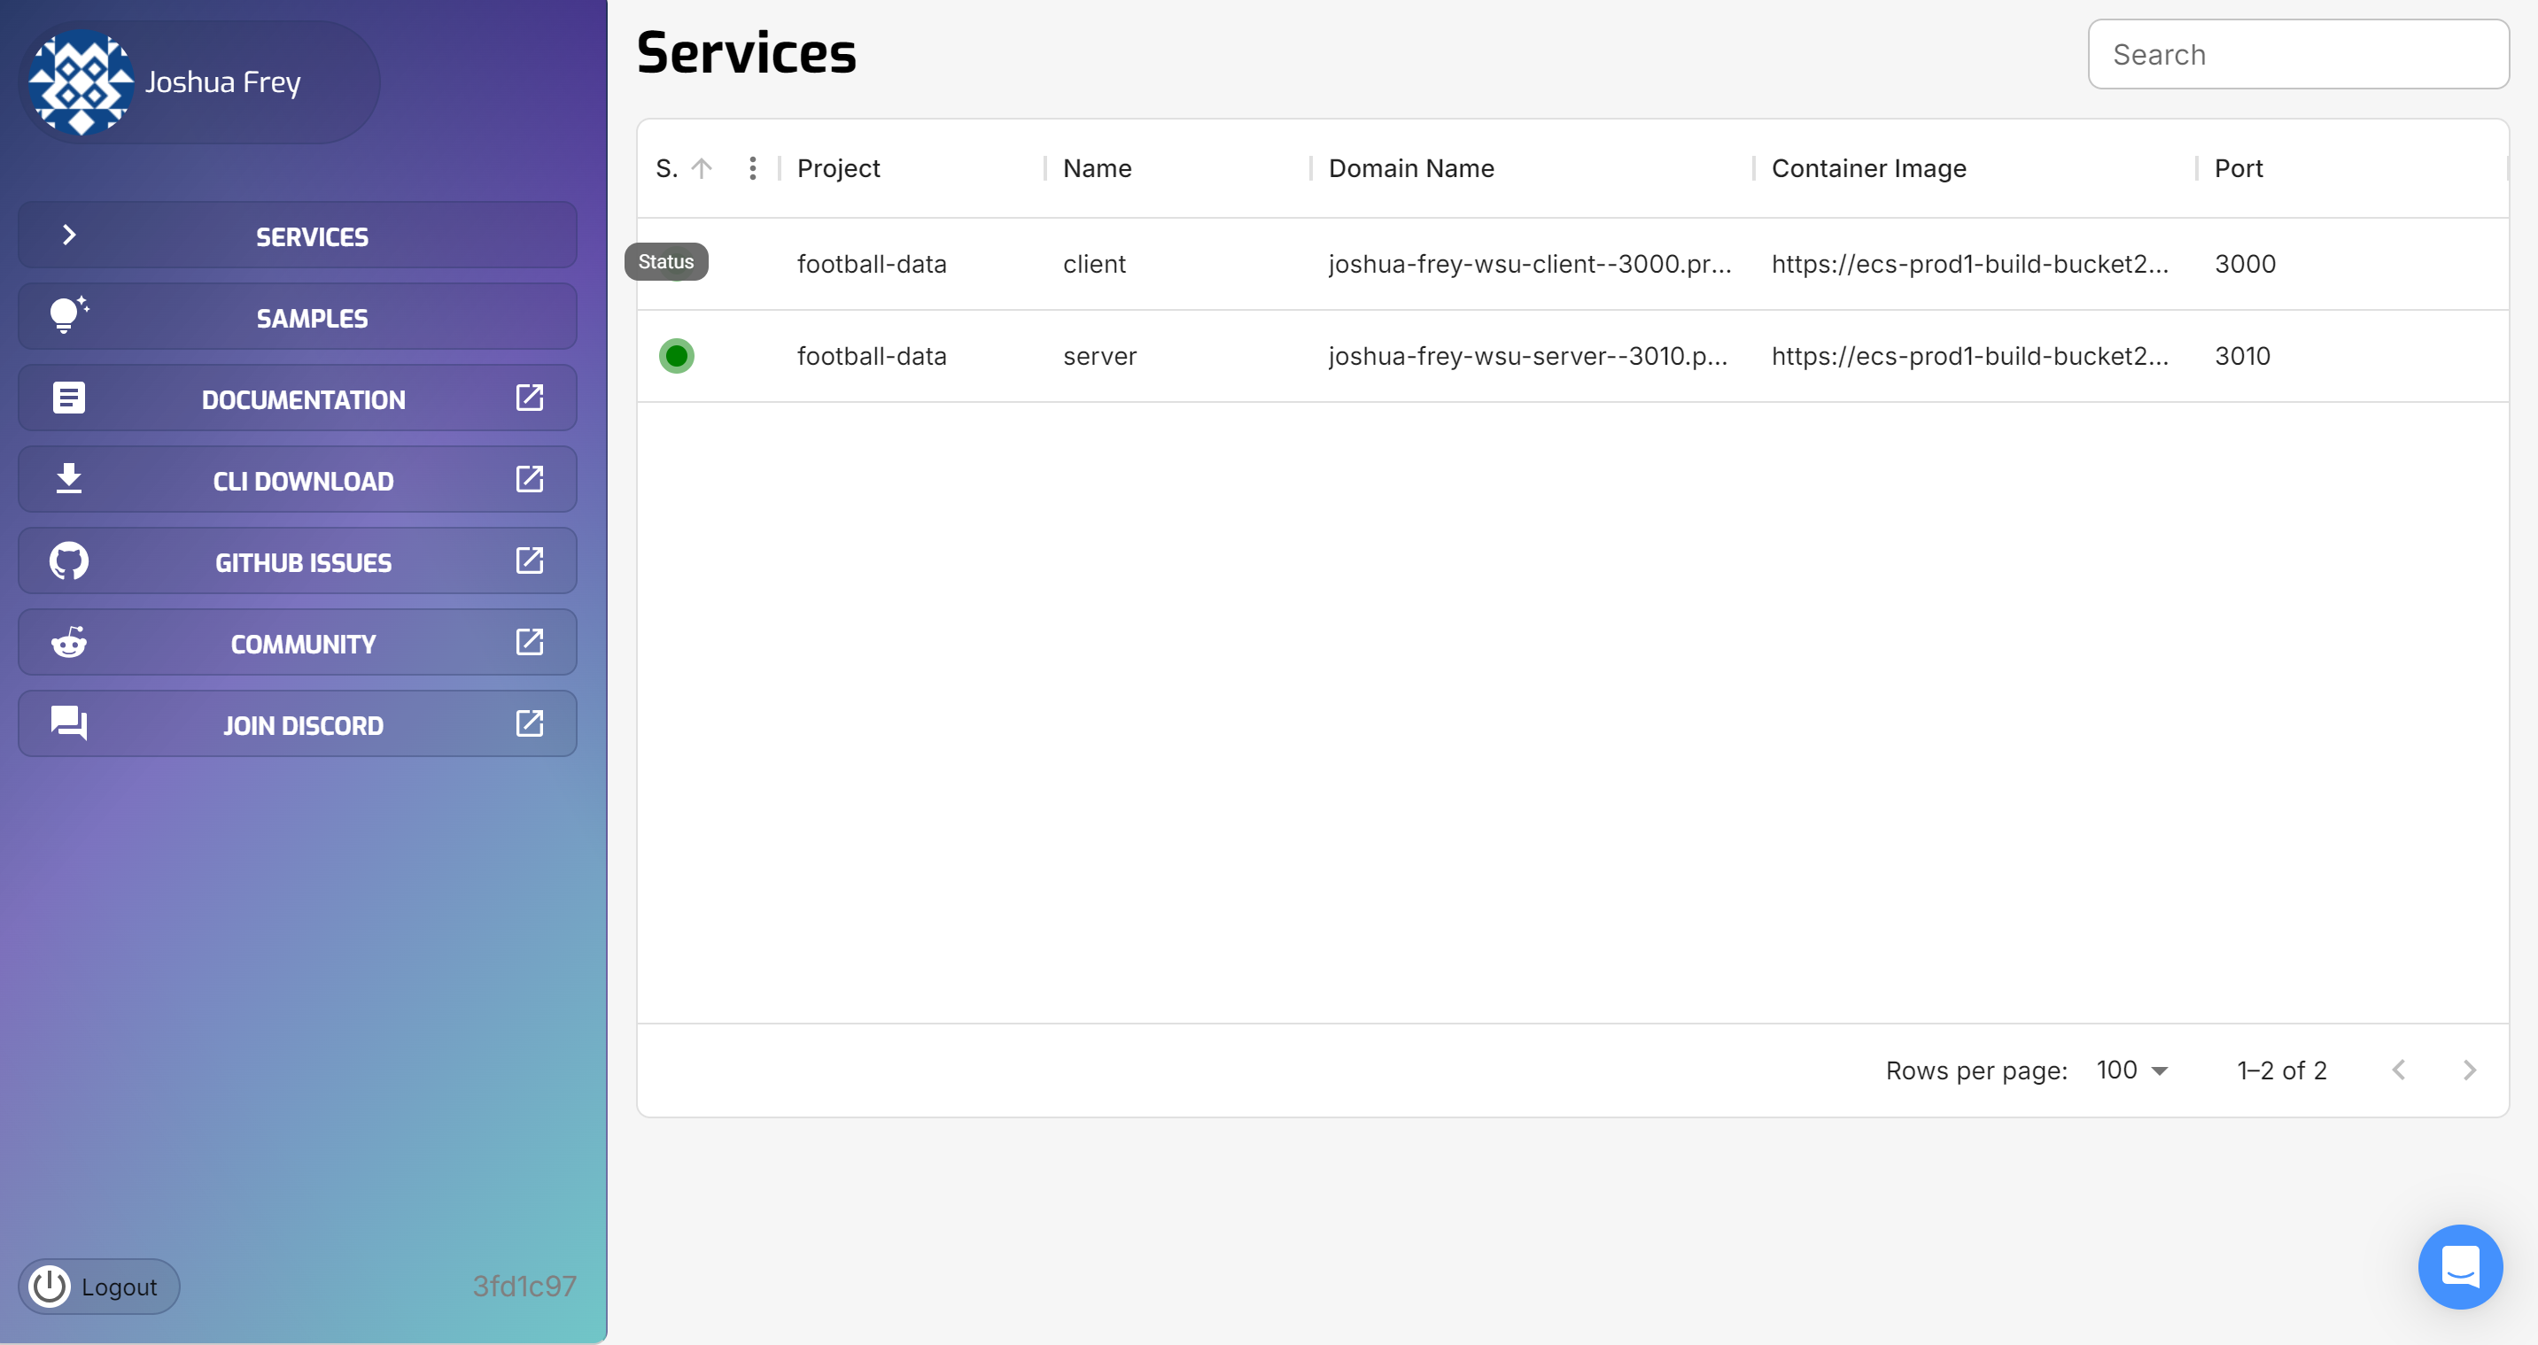Click the green status indicator for server
Viewport: 2538px width, 1345px height.
tap(677, 355)
